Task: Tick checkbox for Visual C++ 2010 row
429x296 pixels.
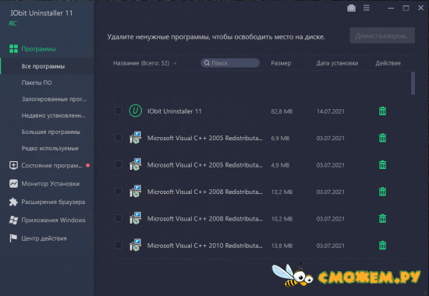Action: pyautogui.click(x=119, y=245)
